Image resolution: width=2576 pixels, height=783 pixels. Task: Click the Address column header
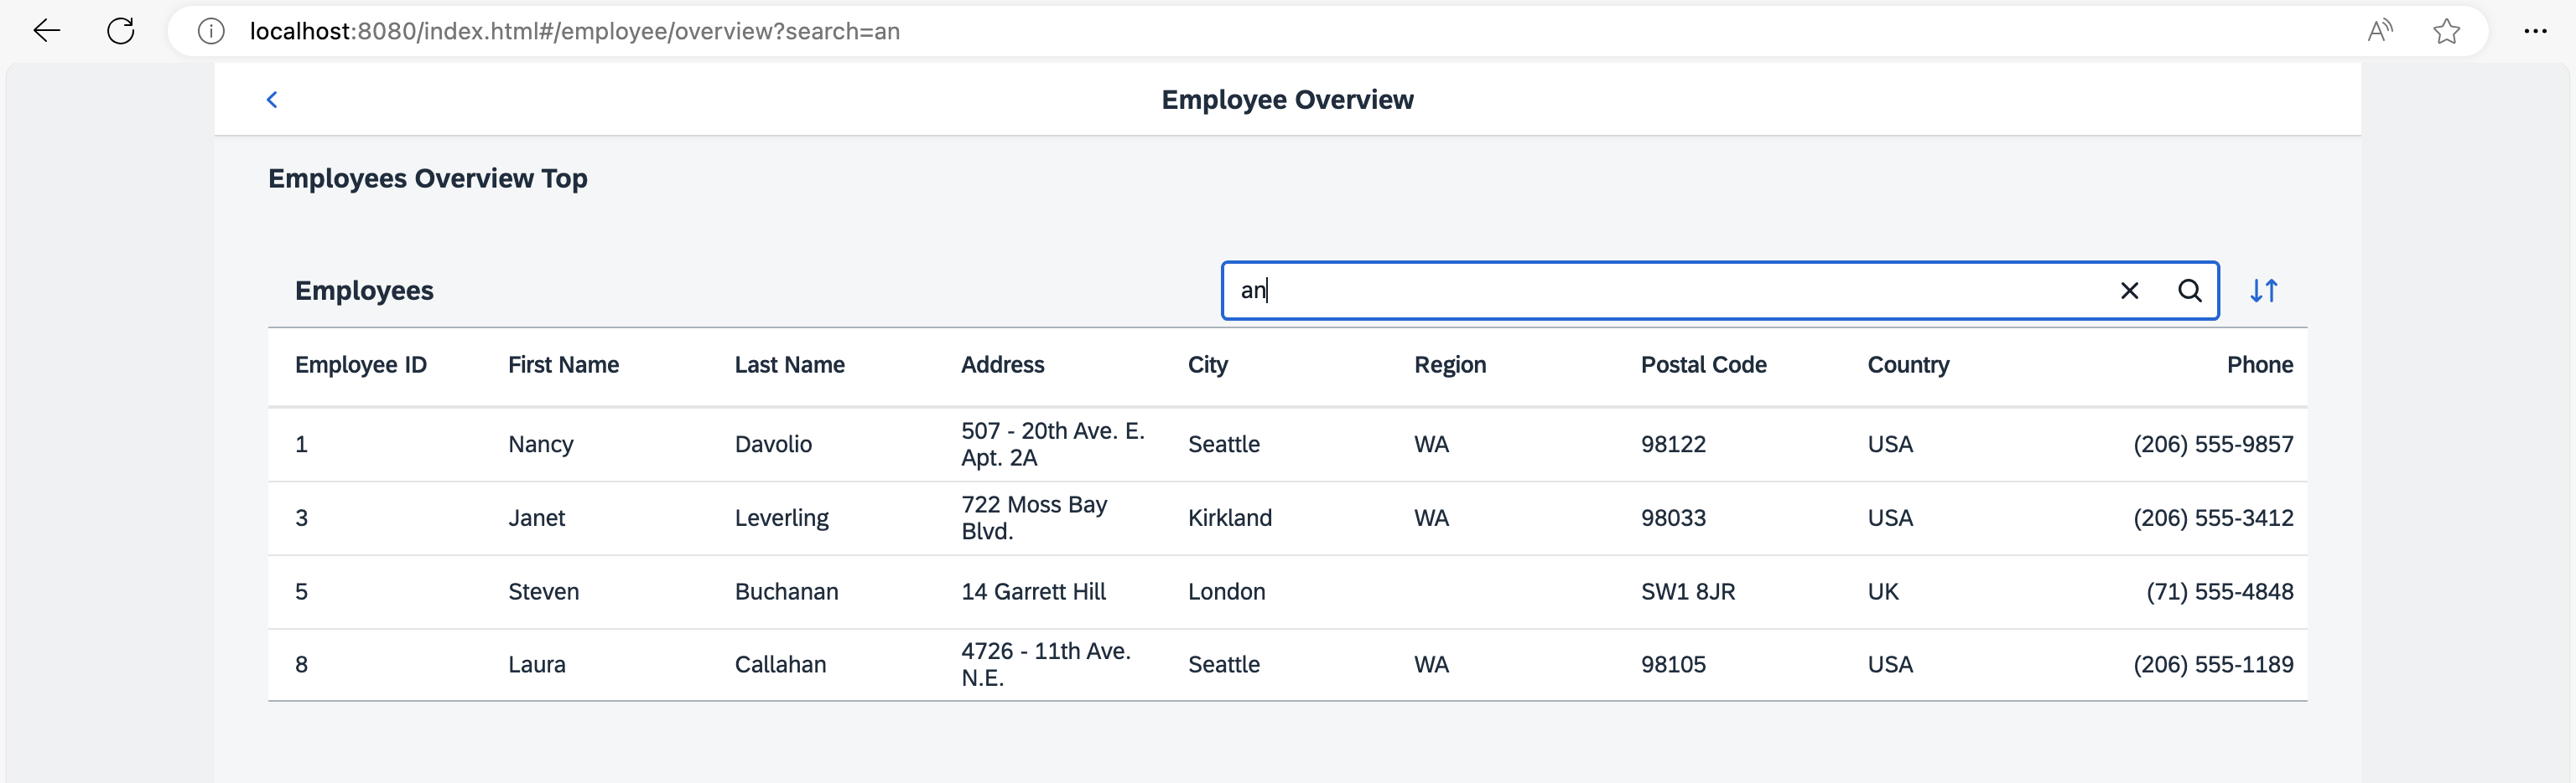point(1003,364)
